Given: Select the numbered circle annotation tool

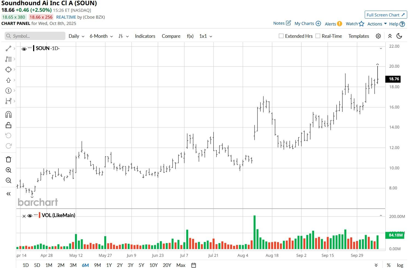Looking at the screenshot, I should point(8,91).
